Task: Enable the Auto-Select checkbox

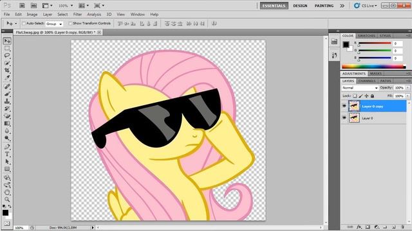Action: [x=24, y=23]
